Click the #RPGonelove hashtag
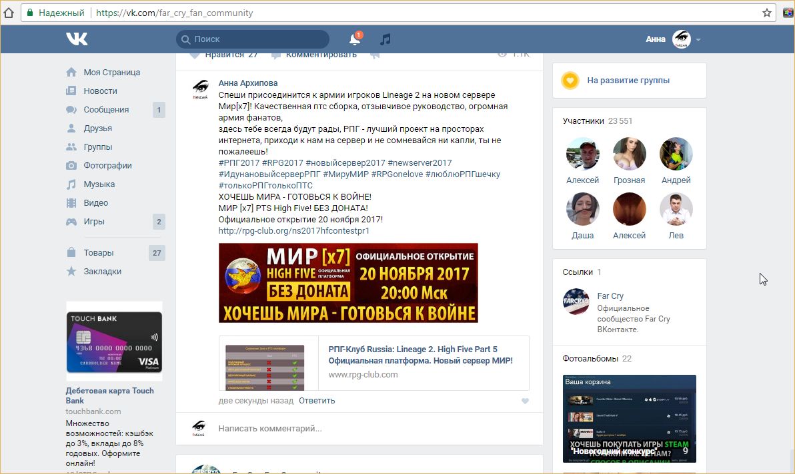The width and height of the screenshot is (795, 474). point(397,174)
